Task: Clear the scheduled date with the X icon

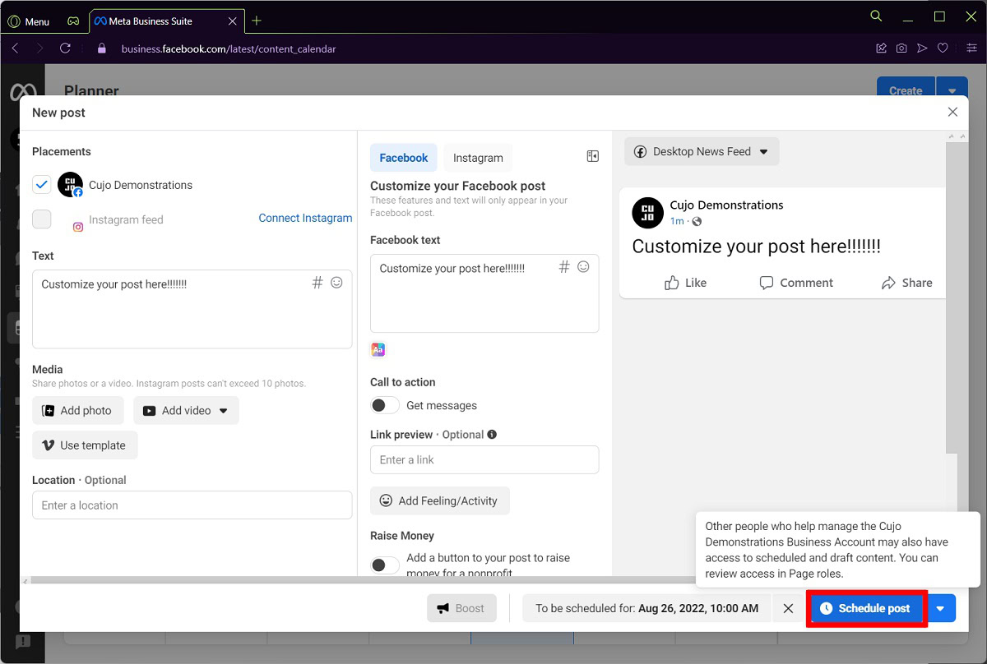Action: (788, 608)
